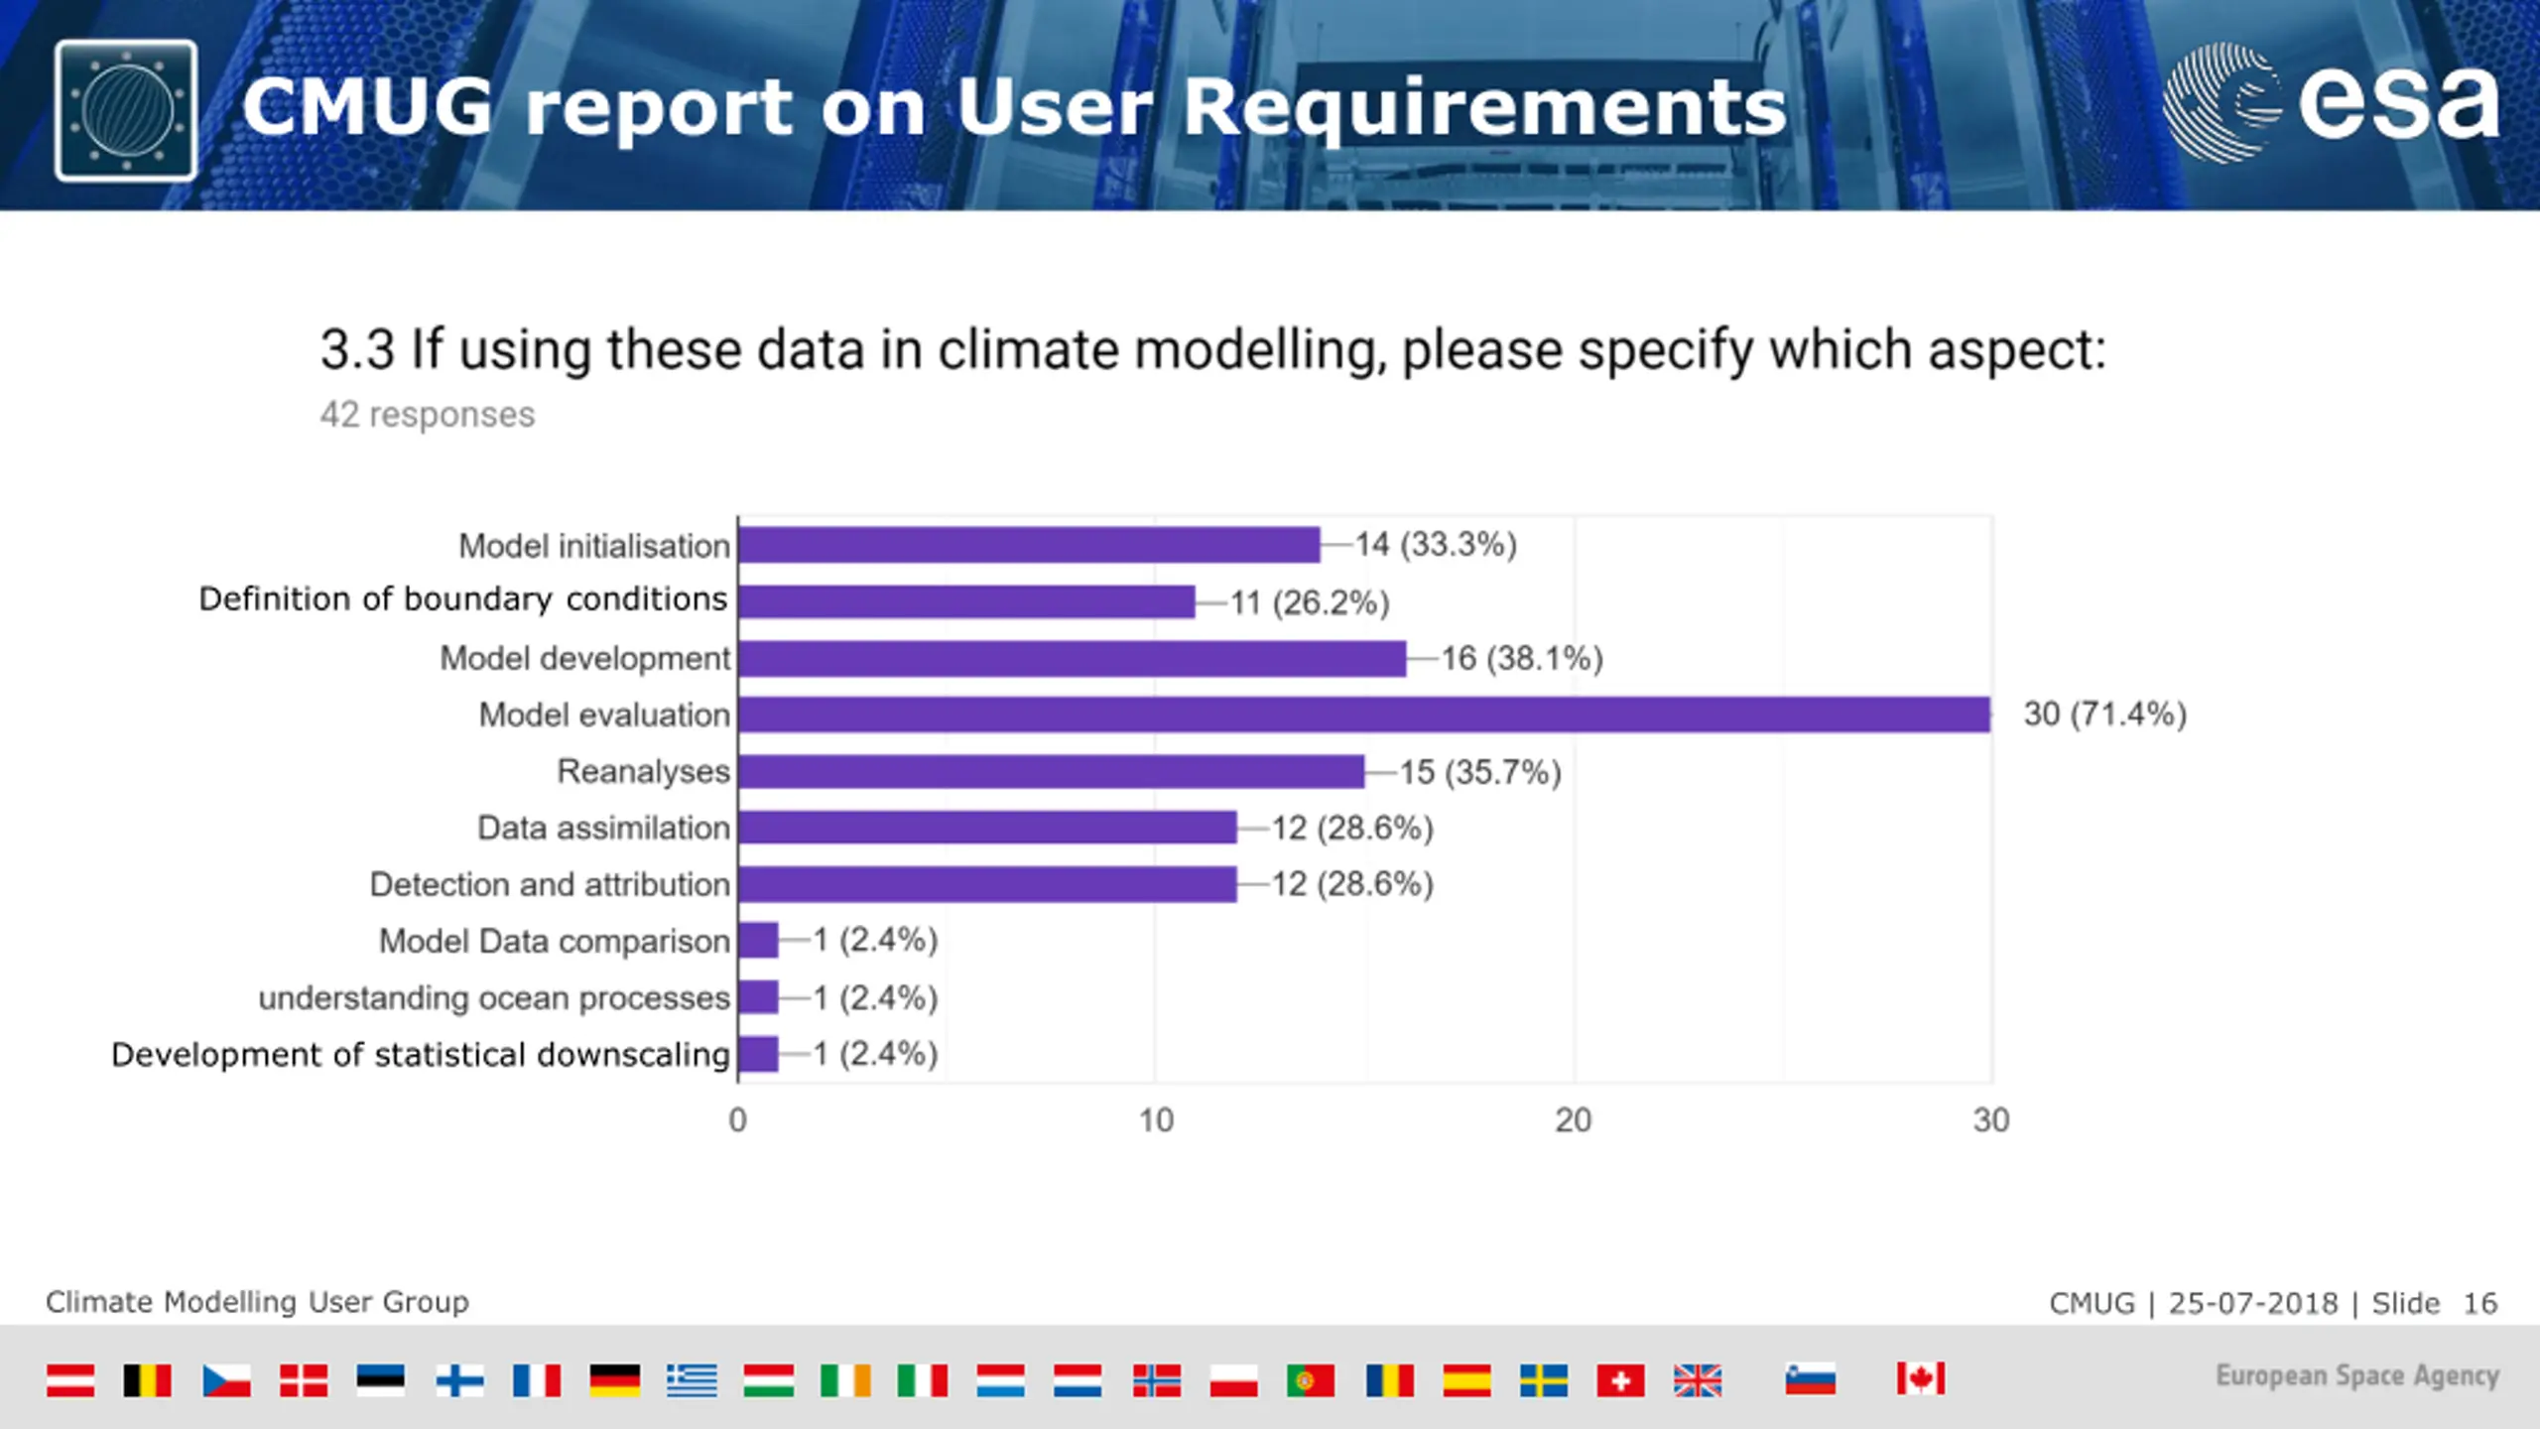
Task: Click the 'Model development' axis label
Action: click(584, 659)
